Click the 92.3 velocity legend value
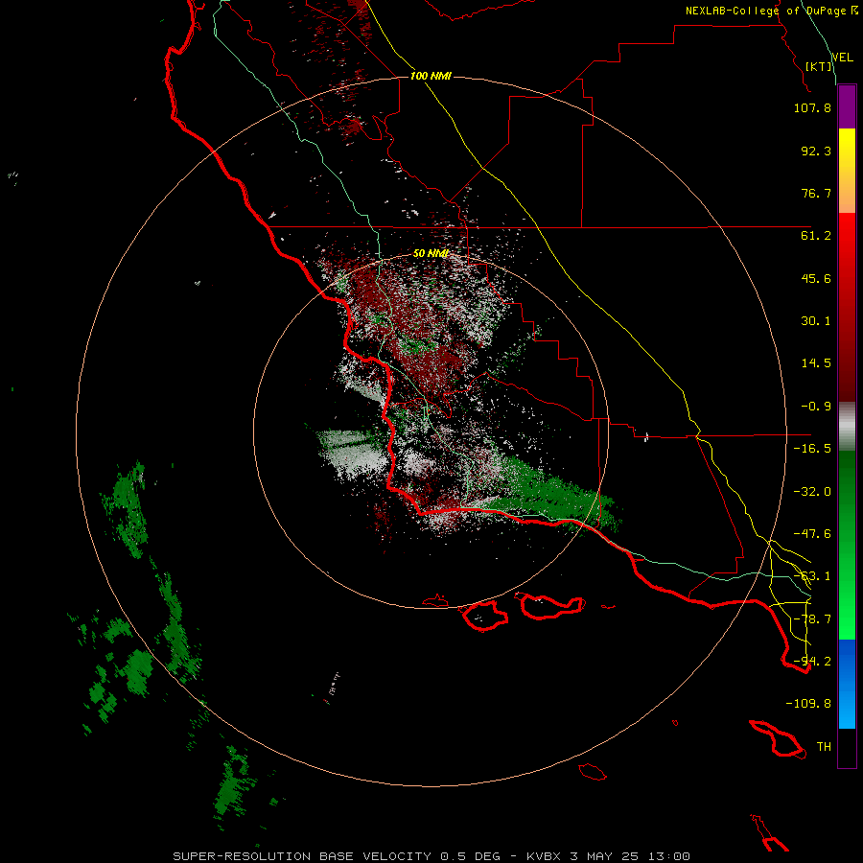Viewport: 863px width, 863px height. click(816, 151)
